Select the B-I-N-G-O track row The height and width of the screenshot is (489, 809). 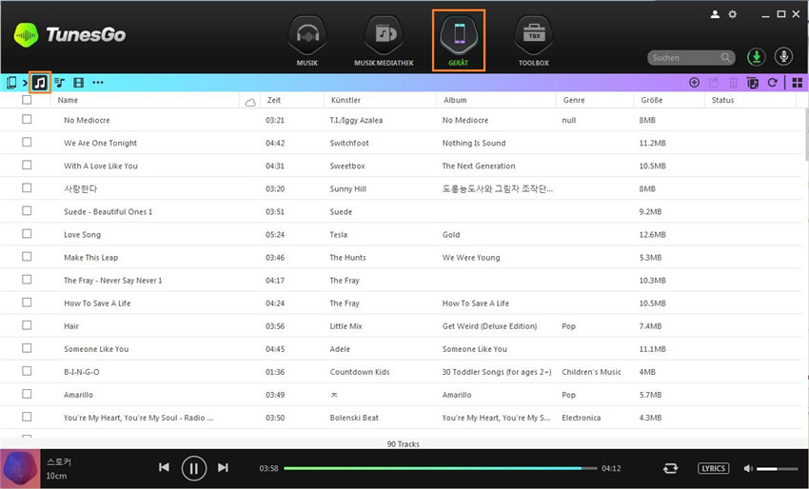pyautogui.click(x=401, y=371)
